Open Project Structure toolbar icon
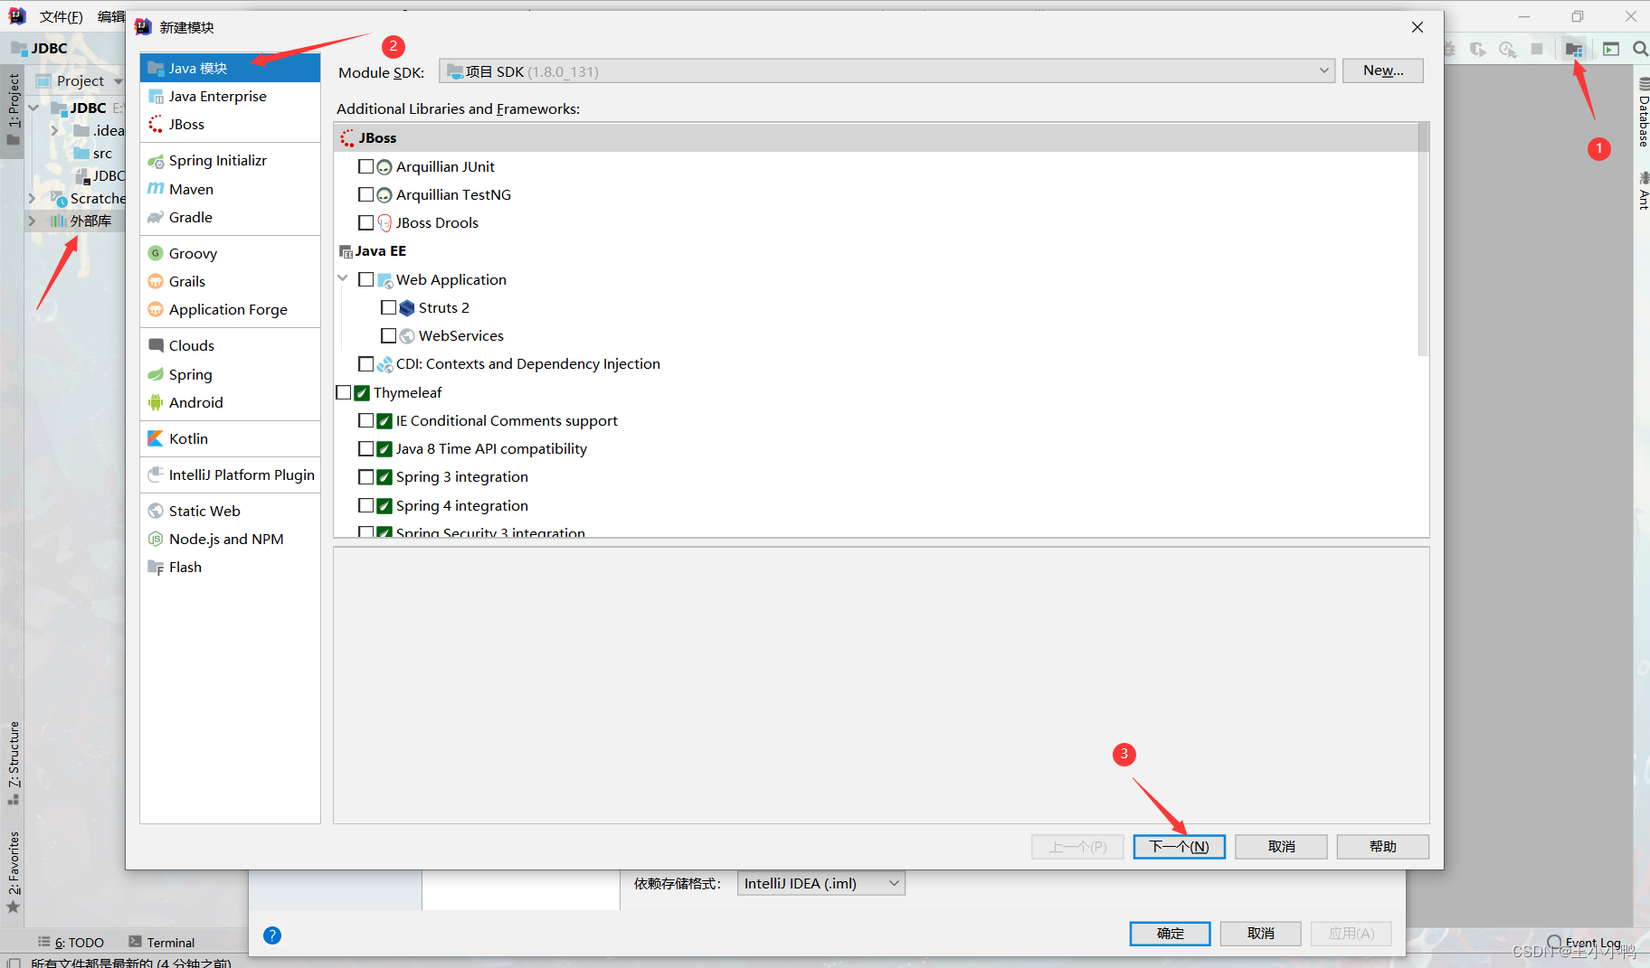Viewport: 1650px width, 968px height. pos(1574,49)
